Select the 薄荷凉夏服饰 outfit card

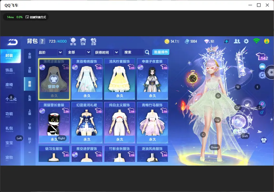(54, 79)
